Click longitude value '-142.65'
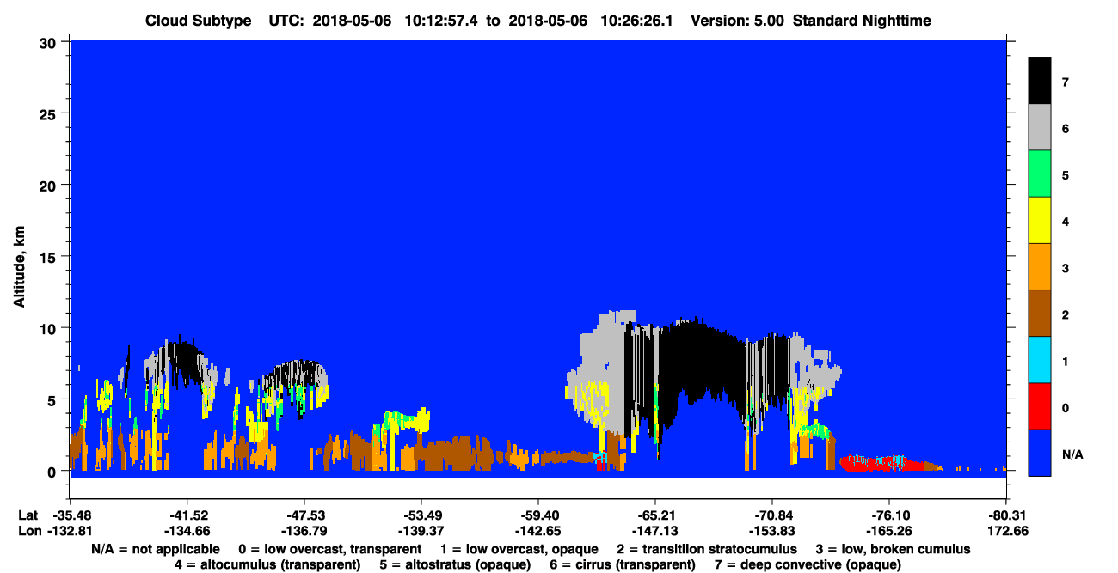The height and width of the screenshot is (573, 1118). (537, 530)
